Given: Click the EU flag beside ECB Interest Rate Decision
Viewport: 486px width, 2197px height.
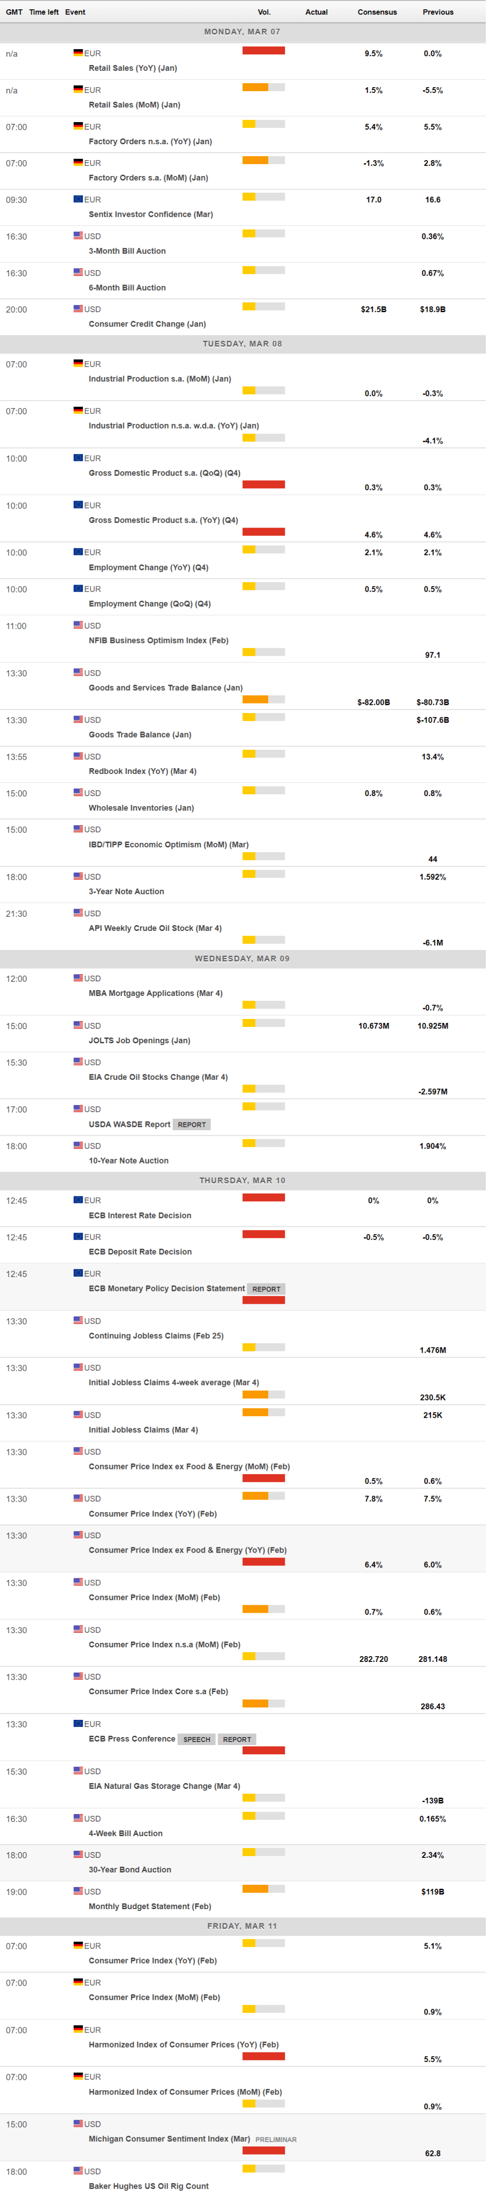Looking at the screenshot, I should 77,1200.
